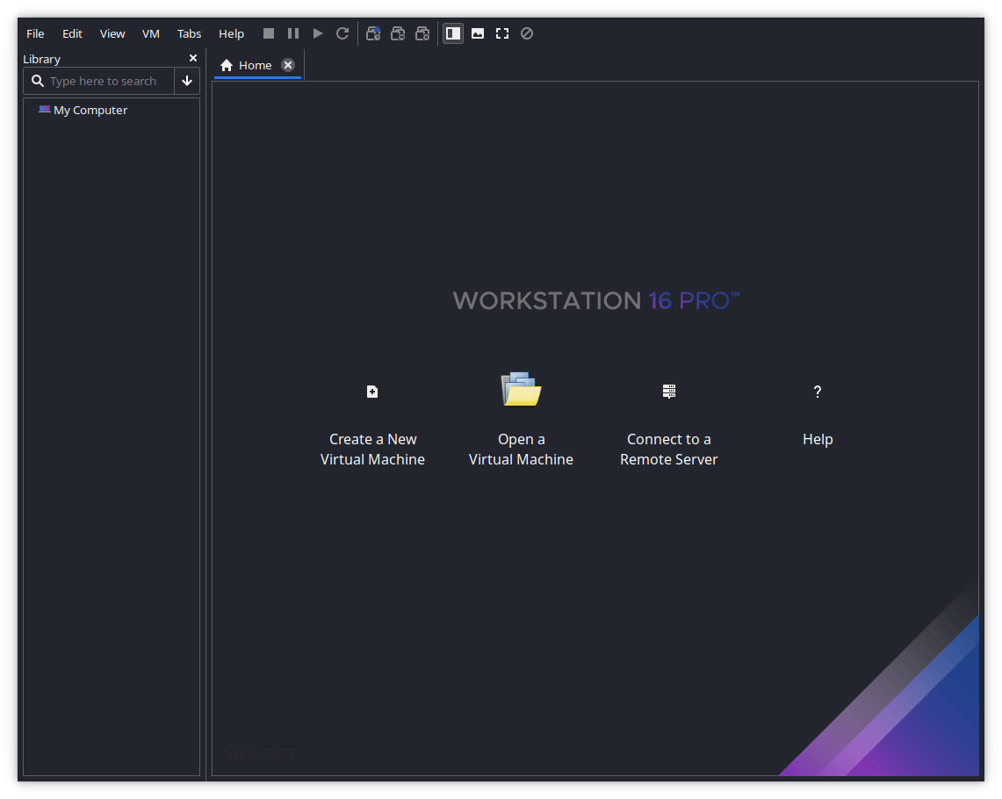Connect to a Remote Server

(668, 392)
